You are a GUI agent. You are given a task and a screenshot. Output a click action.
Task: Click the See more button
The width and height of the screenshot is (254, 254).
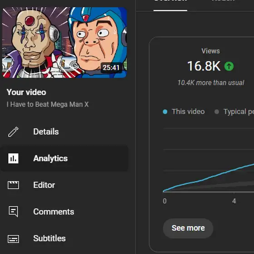coord(188,228)
